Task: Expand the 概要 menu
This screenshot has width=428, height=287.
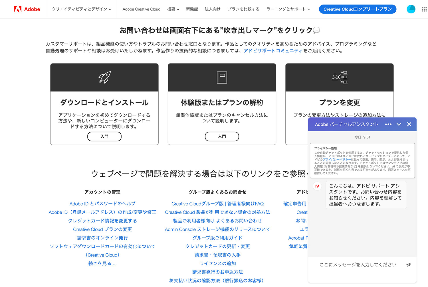Action: coord(173,9)
